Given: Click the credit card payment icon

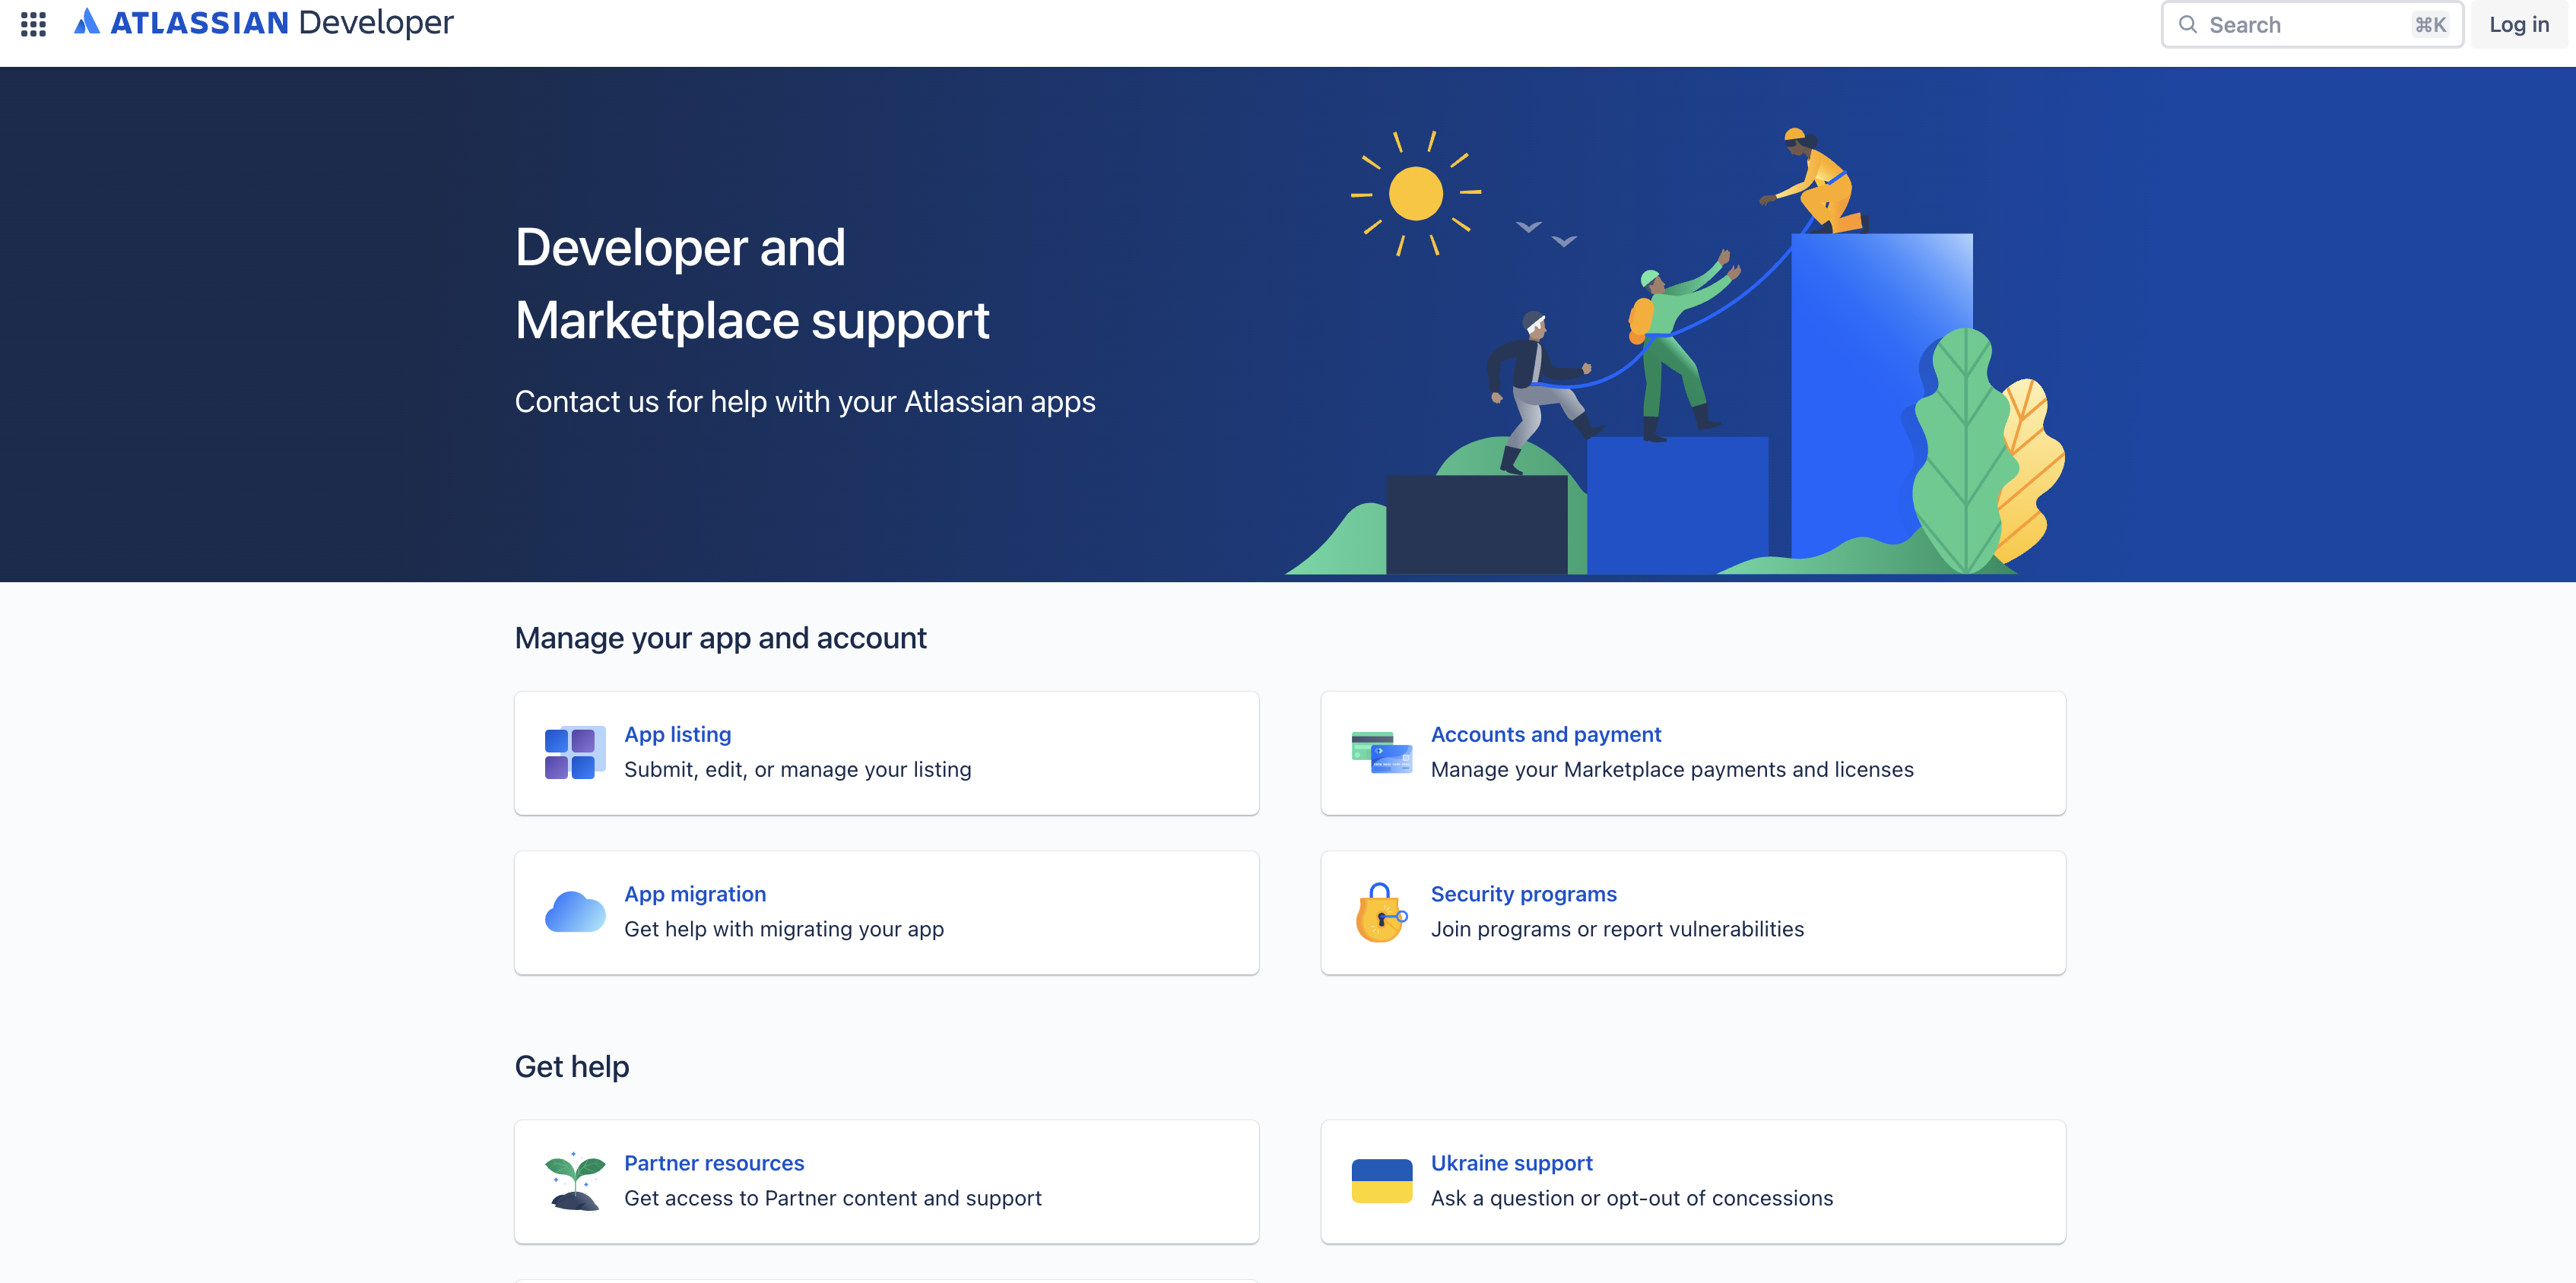Looking at the screenshot, I should tap(1381, 753).
